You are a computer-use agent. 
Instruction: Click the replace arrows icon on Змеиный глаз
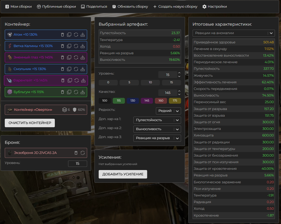point(76,57)
